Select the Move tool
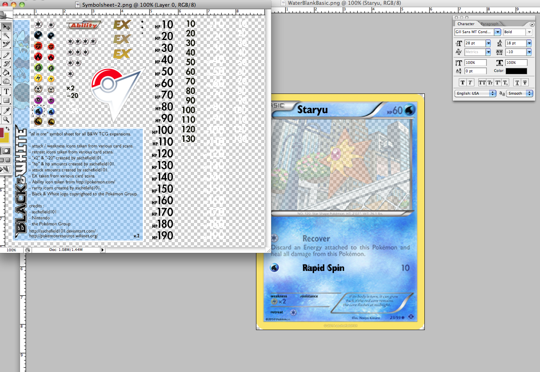Screen dimensions: 540x372 point(6,27)
